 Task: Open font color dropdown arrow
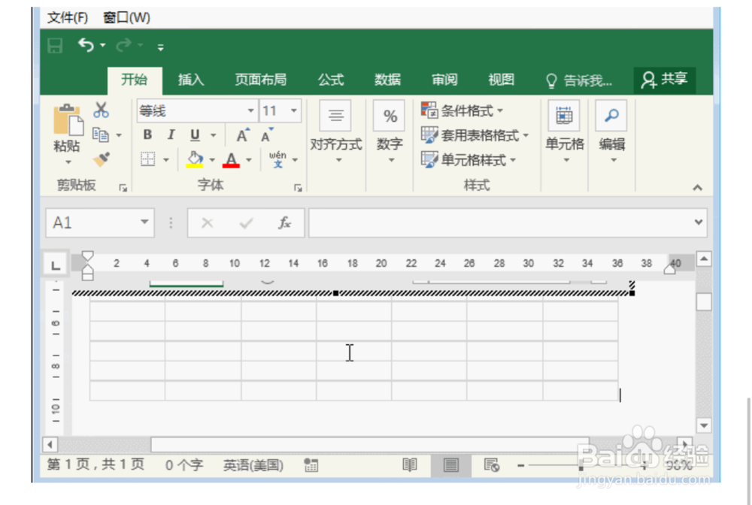pyautogui.click(x=248, y=160)
